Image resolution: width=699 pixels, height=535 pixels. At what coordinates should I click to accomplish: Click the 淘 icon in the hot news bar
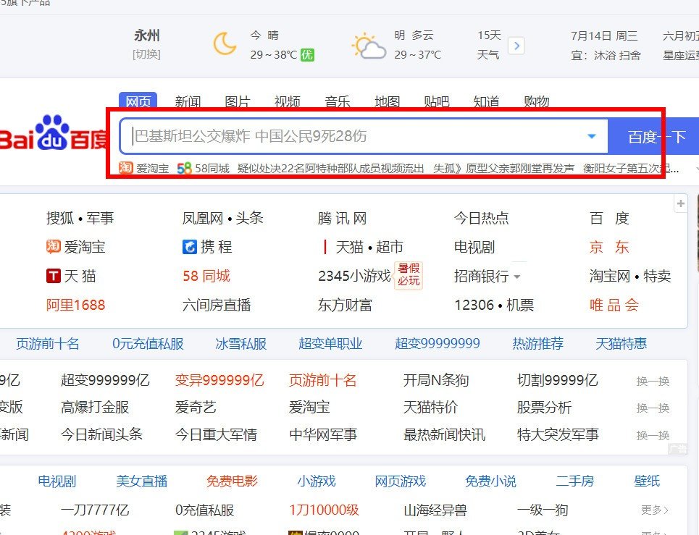(125, 167)
